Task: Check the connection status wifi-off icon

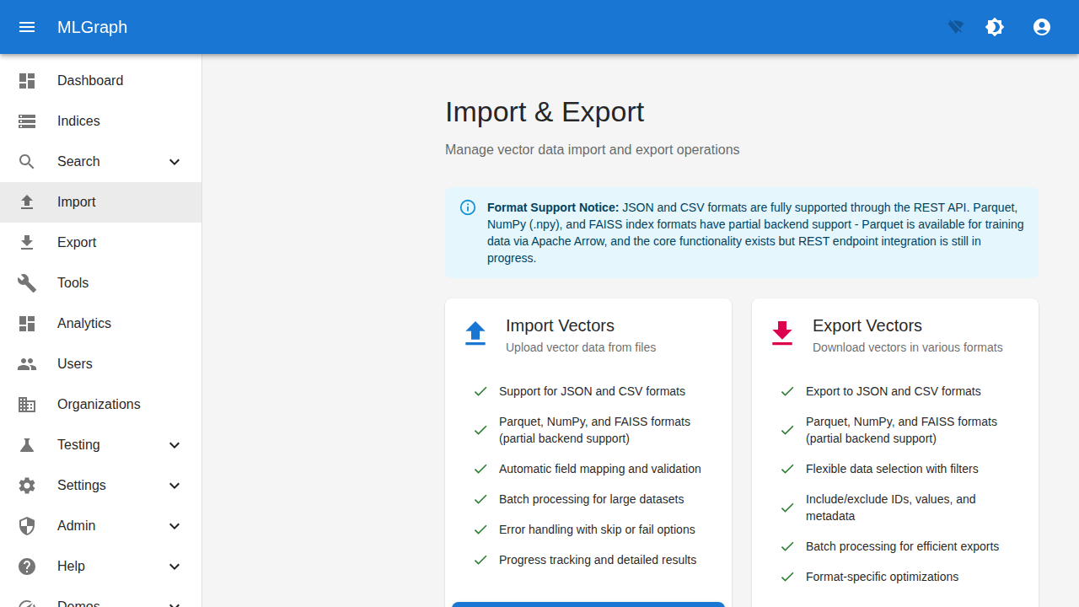Action: click(954, 27)
